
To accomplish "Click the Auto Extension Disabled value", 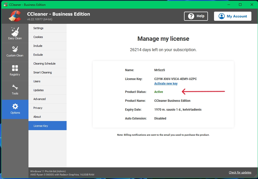I will coord(160,118).
